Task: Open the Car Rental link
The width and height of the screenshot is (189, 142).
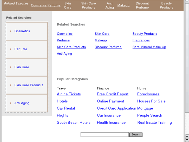Action: (x=66, y=108)
